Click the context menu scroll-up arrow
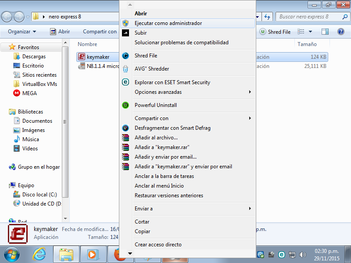Viewport: 351px width, 263px height. coord(130,5)
